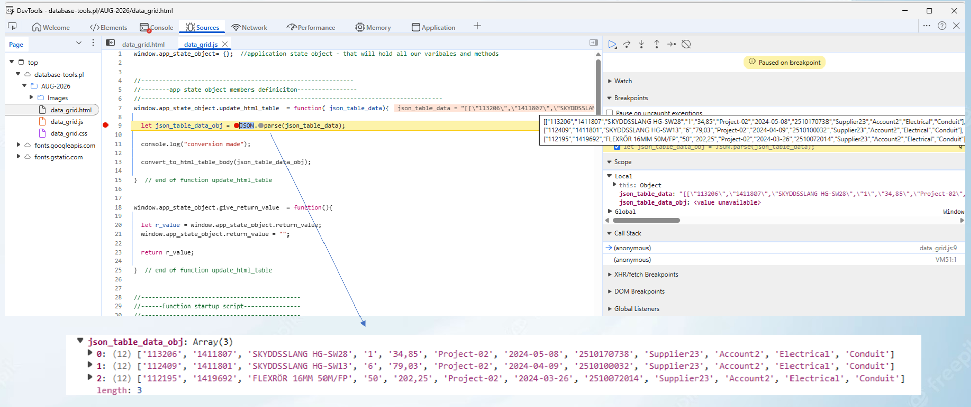971x407 pixels.
Task: Collapse the Scope section
Action: [610, 162]
